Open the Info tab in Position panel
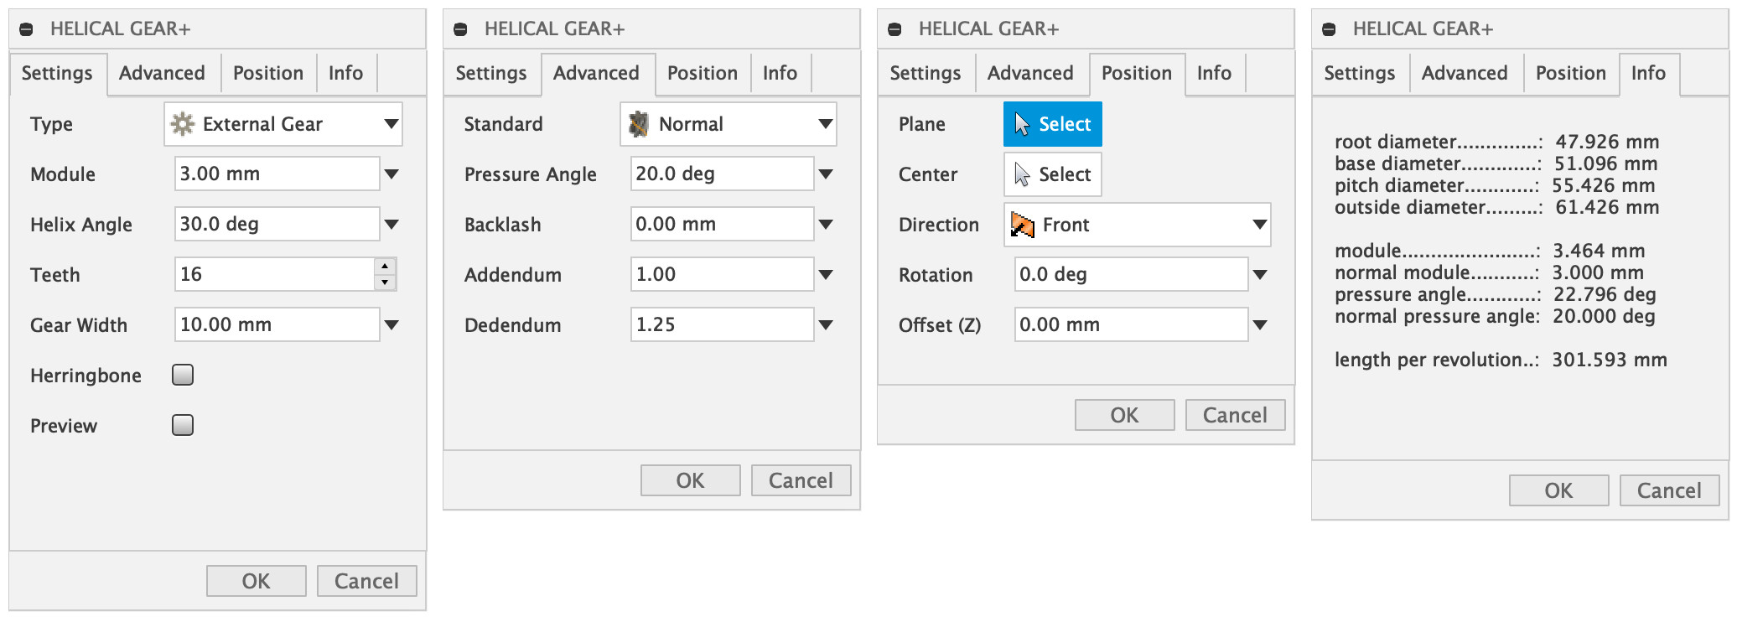The height and width of the screenshot is (622, 1737). tap(1214, 74)
